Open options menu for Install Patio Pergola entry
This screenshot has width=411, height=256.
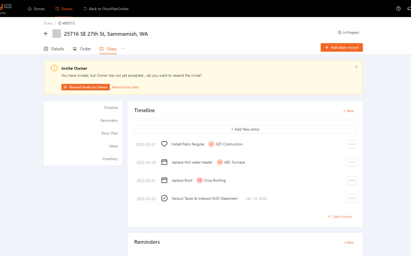tap(352, 144)
